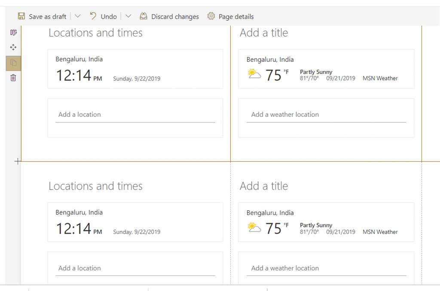
Task: Edit the top weather Add a title field
Action: (264, 33)
